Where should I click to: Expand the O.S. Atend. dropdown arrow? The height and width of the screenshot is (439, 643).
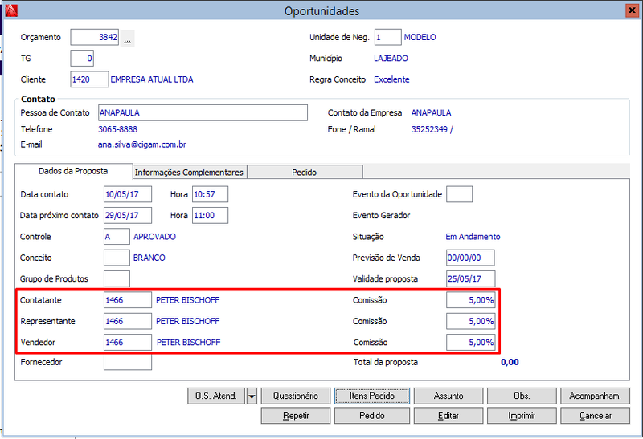(252, 396)
